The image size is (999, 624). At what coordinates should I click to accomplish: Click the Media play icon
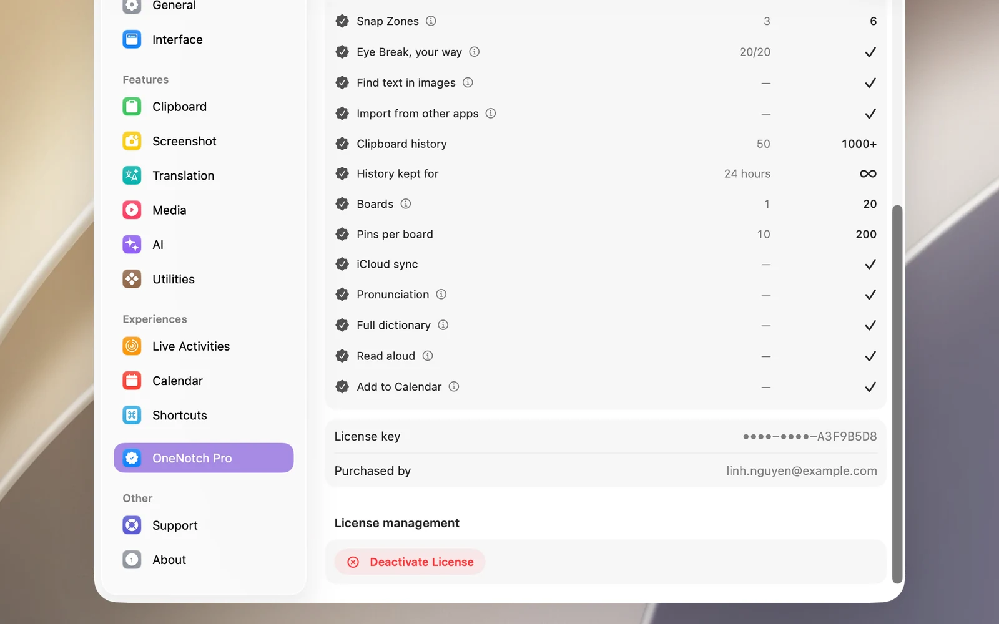(x=132, y=210)
